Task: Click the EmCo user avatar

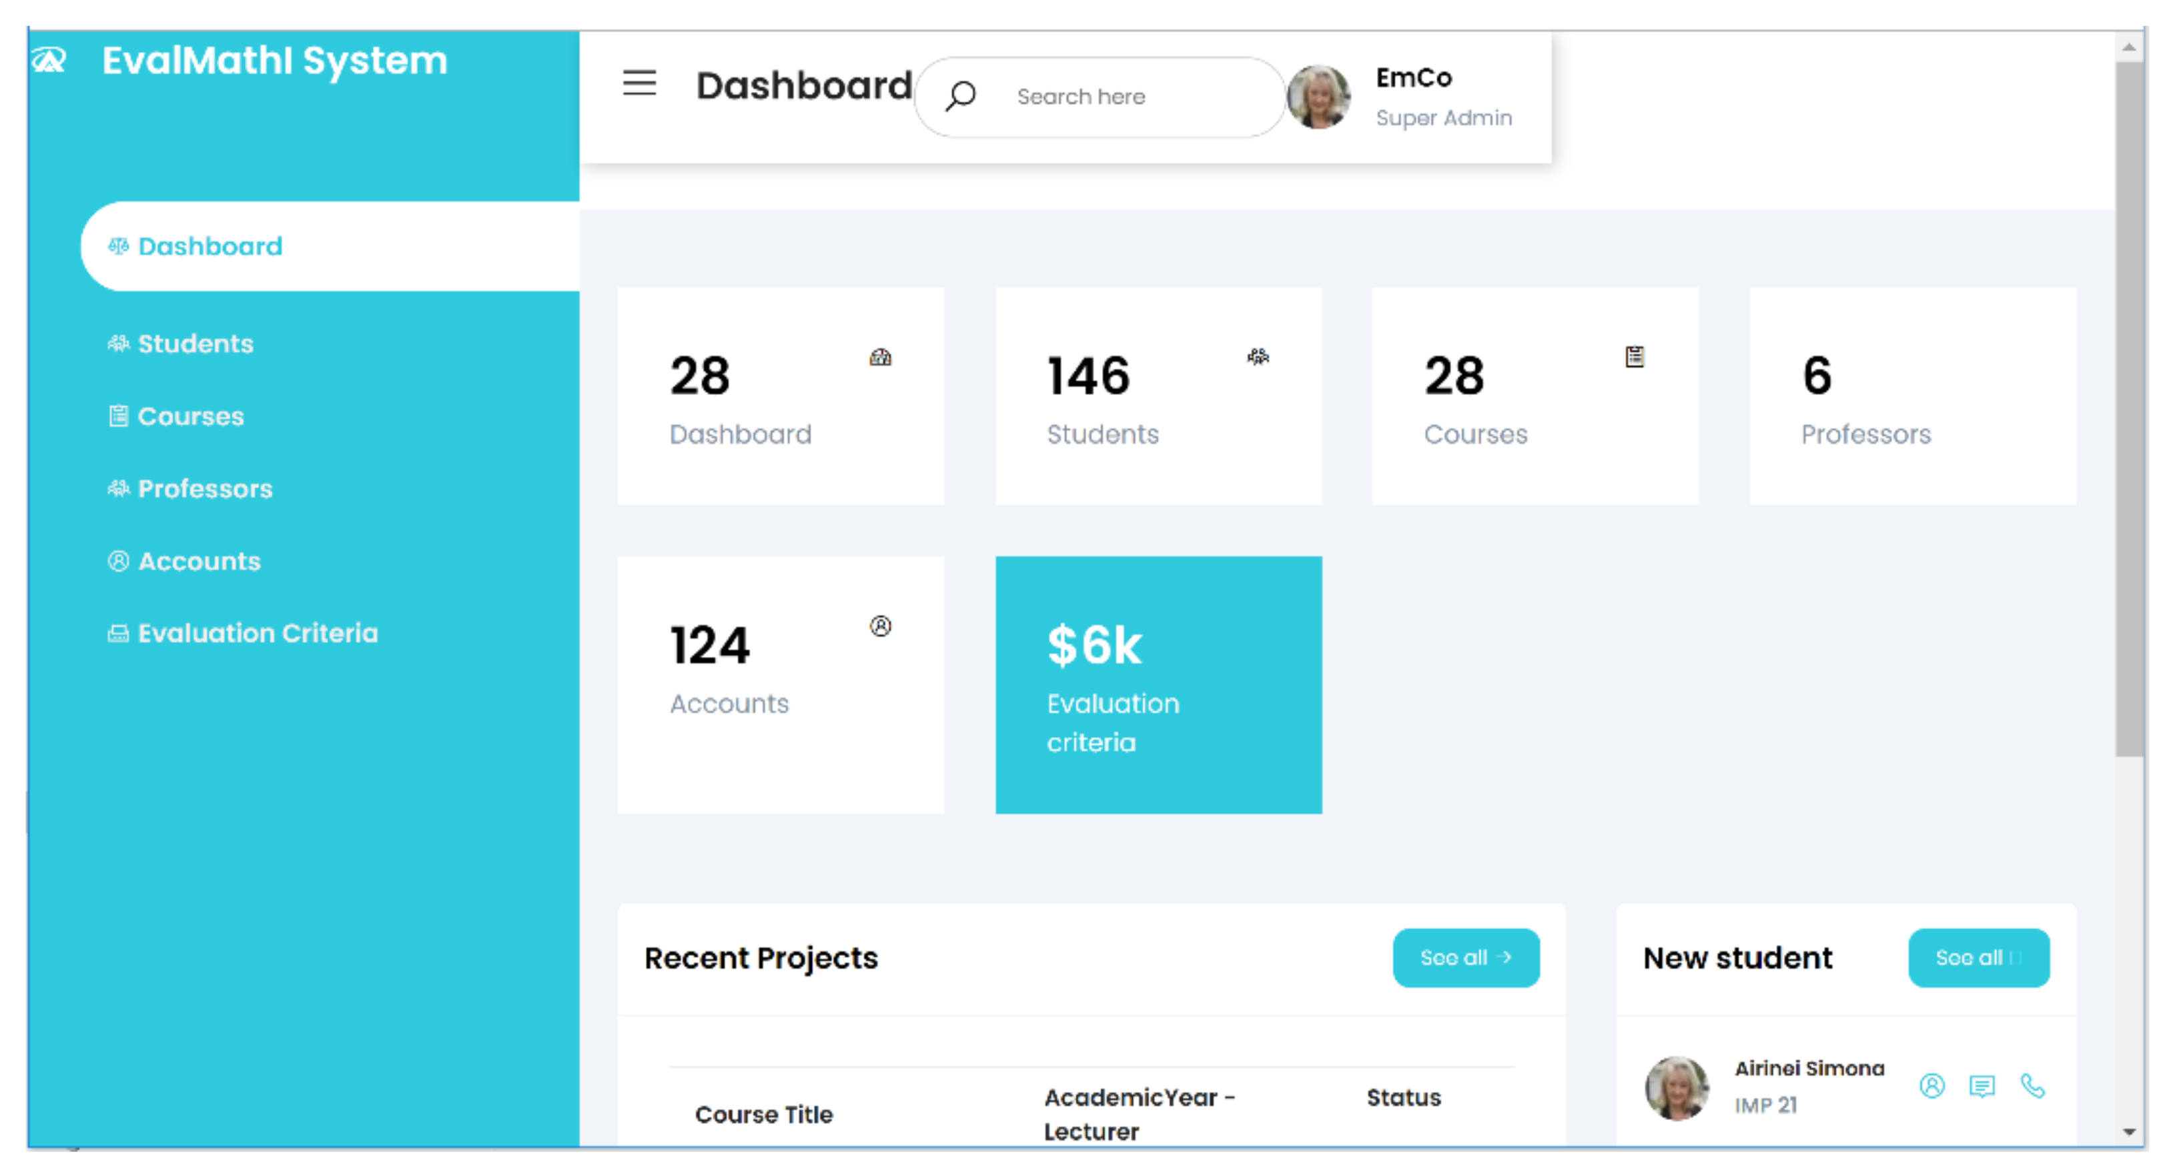Action: [1319, 97]
